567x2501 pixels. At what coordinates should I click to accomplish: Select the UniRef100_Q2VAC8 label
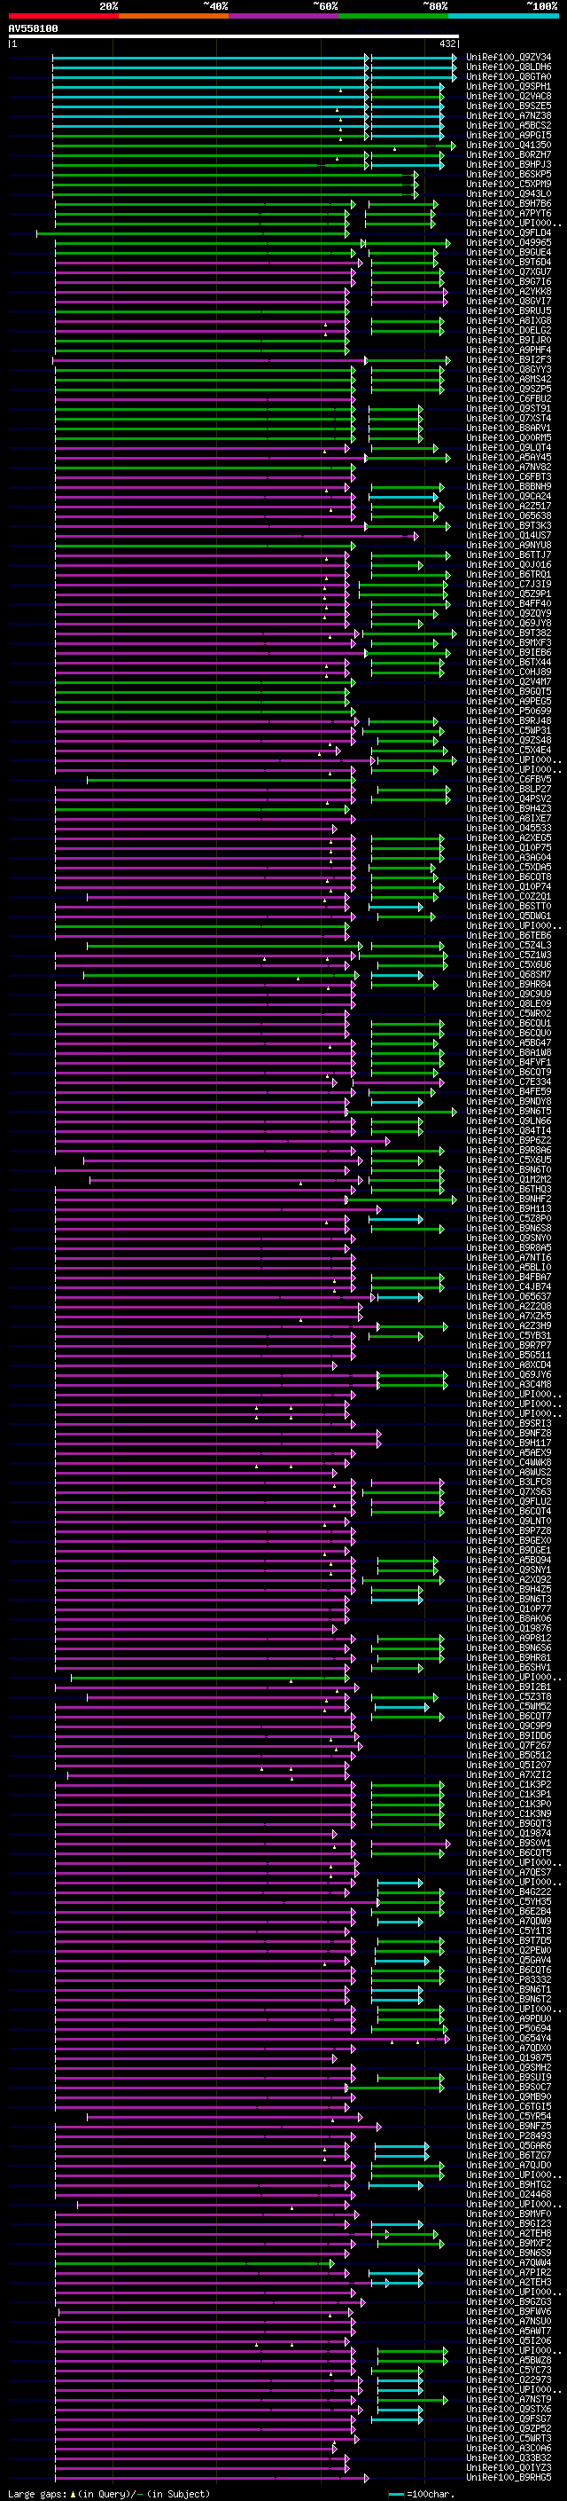point(509,96)
